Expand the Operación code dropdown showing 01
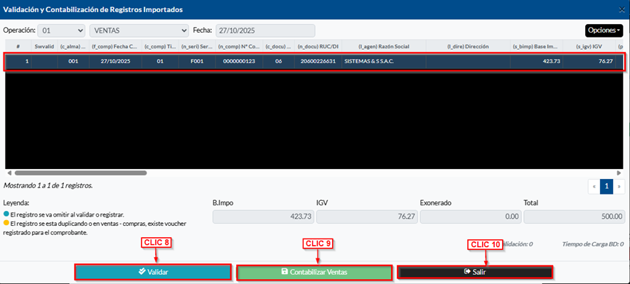The width and height of the screenshot is (630, 284). click(x=63, y=31)
